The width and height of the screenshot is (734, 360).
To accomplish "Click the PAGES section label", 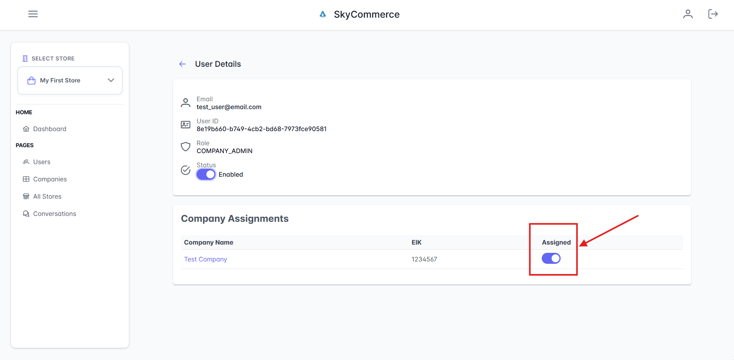I will 25,145.
